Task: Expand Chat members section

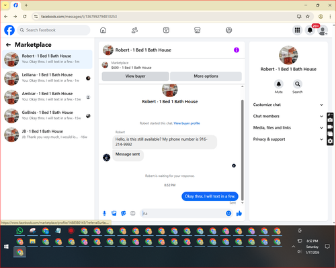Action: (x=288, y=116)
